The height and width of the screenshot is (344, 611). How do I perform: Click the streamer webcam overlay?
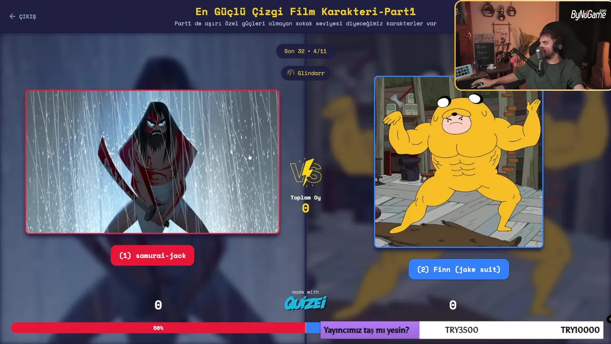(533, 45)
